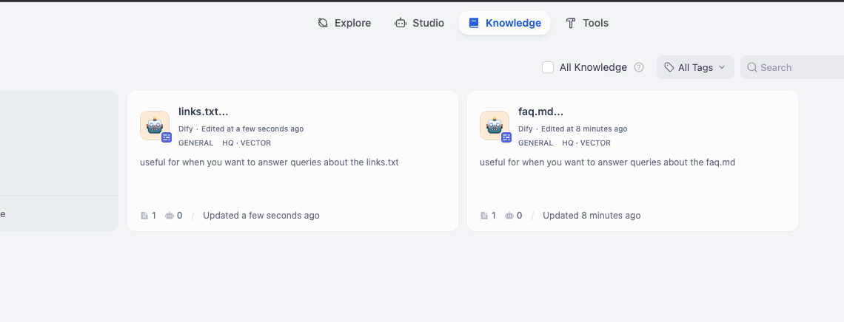The width and height of the screenshot is (844, 322).
Task: Click the robot icon on links.txt card
Action: [x=155, y=126]
